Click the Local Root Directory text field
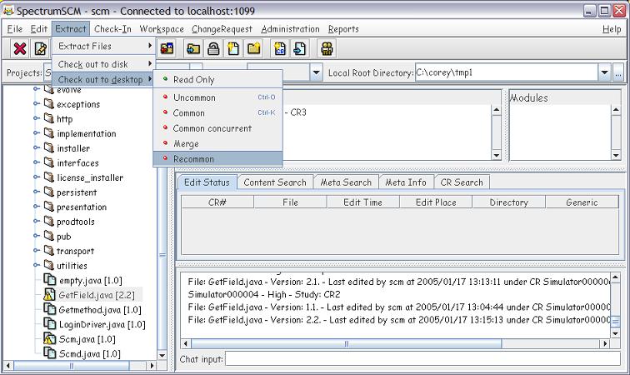 (x=507, y=72)
